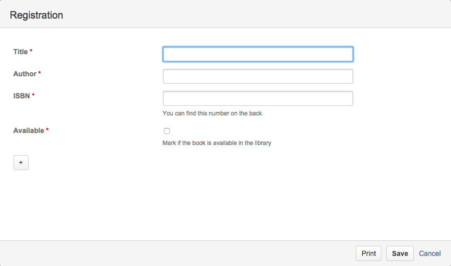Click the red asterisk beside Title
The width and height of the screenshot is (451, 266).
click(x=31, y=51)
